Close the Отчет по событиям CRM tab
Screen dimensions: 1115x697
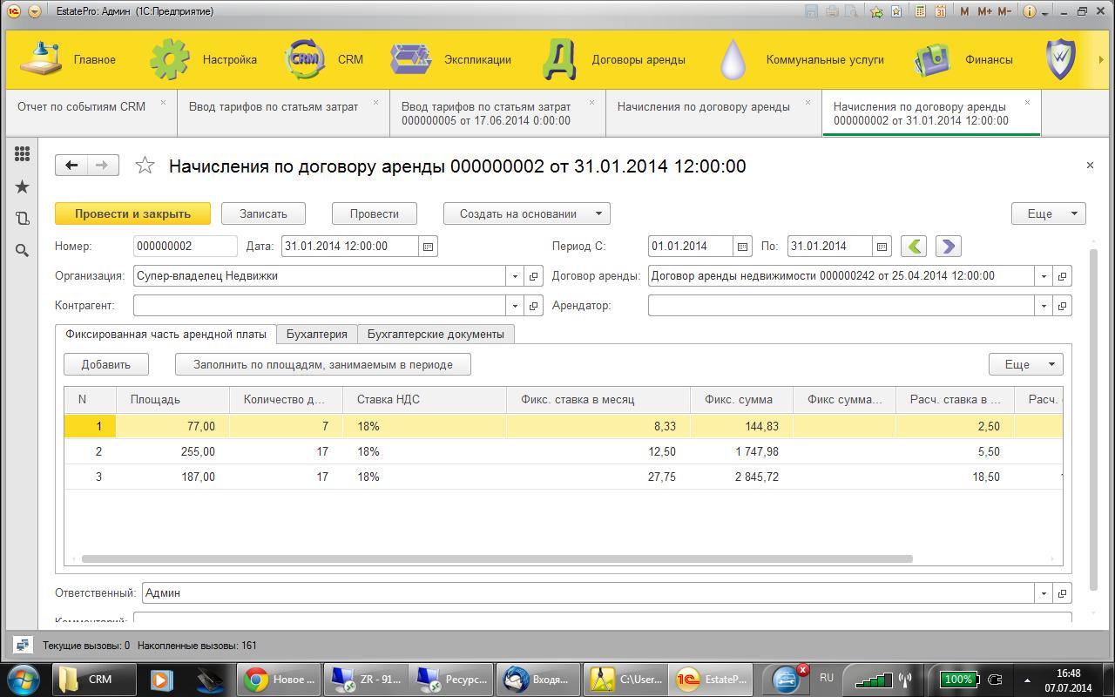(163, 102)
